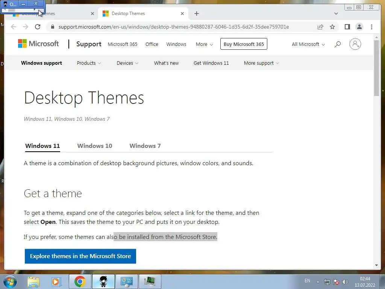The height and width of the screenshot is (289, 385).
Task: Open File Explorer from the taskbar
Action: [x=33, y=281]
